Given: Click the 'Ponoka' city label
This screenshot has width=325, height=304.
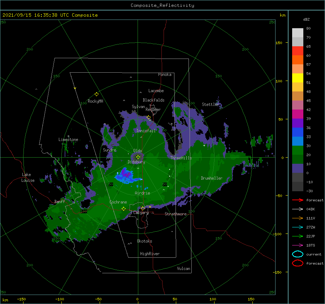Looking at the screenshot, I should click(165, 74).
